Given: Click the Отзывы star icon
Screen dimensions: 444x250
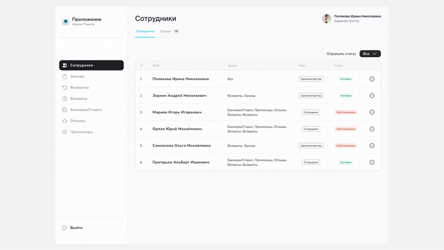Looking at the screenshot, I should pos(65,121).
